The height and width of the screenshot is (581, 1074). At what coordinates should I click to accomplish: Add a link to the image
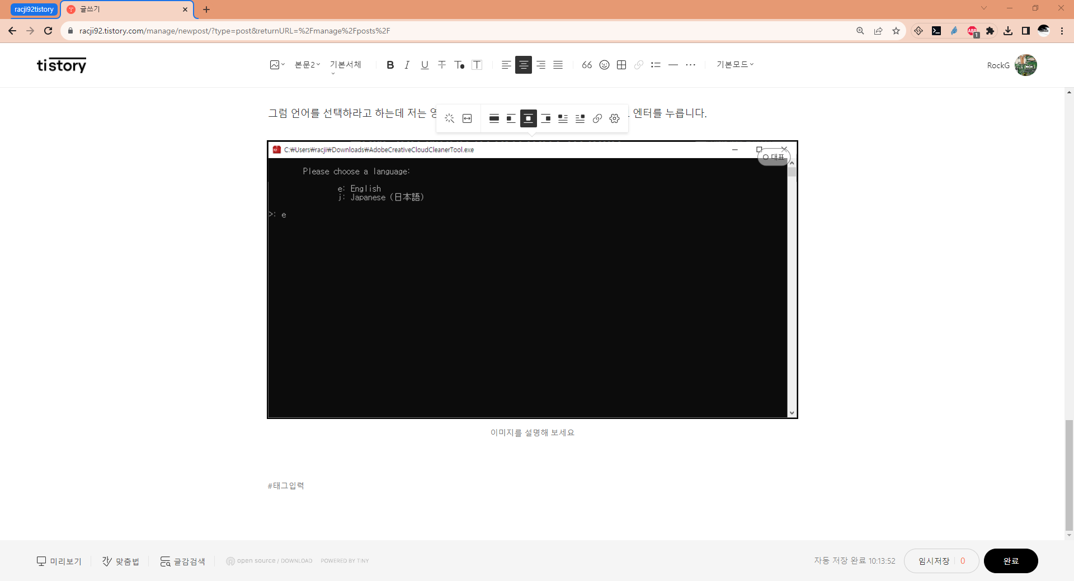[597, 118]
